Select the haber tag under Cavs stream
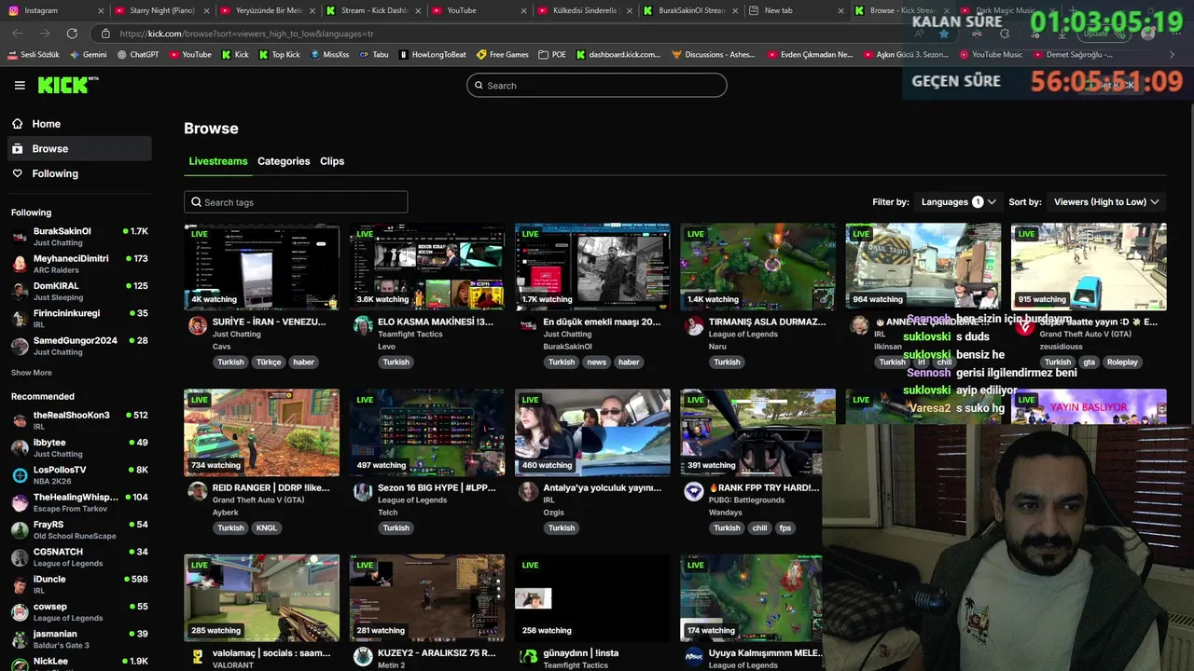Viewport: 1194px width, 671px height. pos(304,362)
